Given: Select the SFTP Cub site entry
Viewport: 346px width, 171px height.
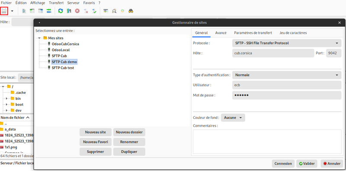Looking at the screenshot, I should coord(59,56).
